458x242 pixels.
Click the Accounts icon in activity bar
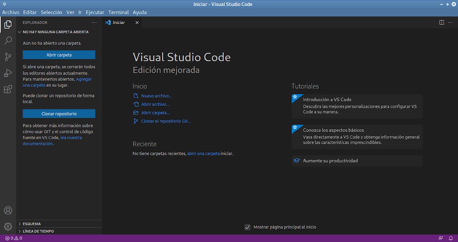click(x=8, y=211)
